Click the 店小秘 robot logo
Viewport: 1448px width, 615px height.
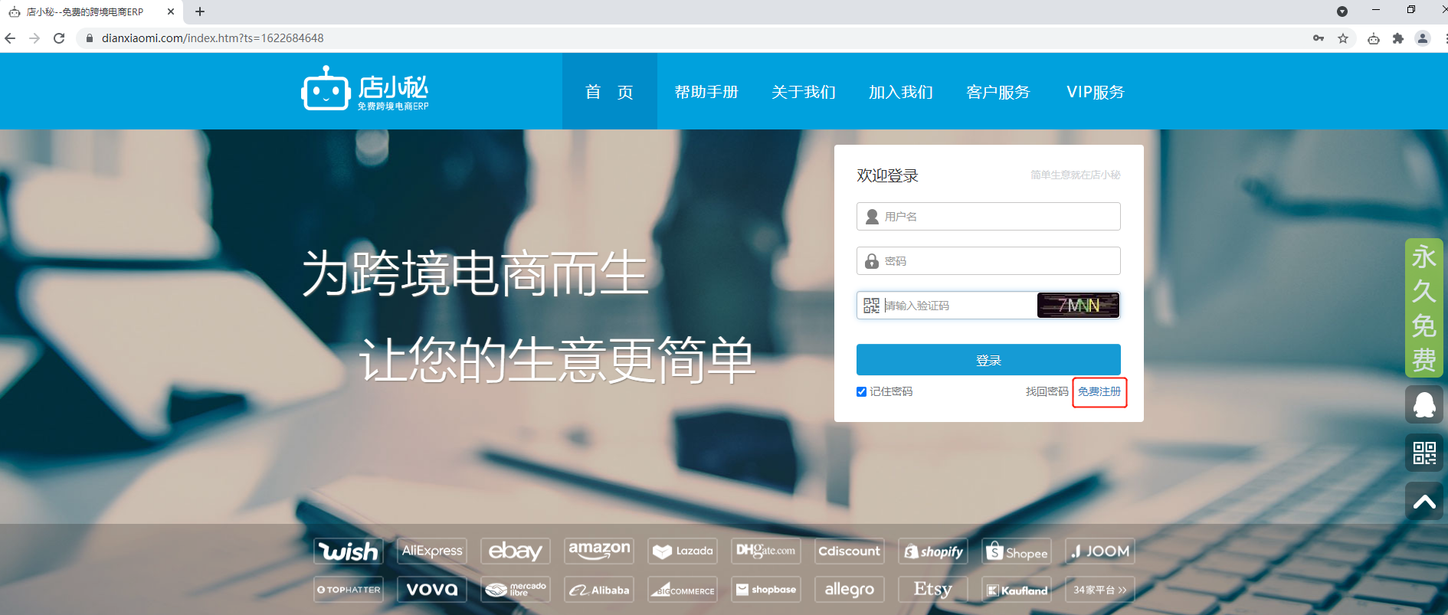365,89
